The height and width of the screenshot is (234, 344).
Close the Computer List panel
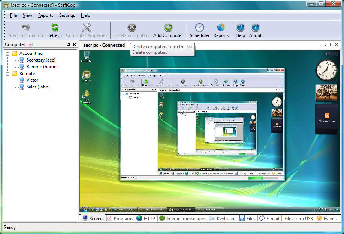pos(74,44)
